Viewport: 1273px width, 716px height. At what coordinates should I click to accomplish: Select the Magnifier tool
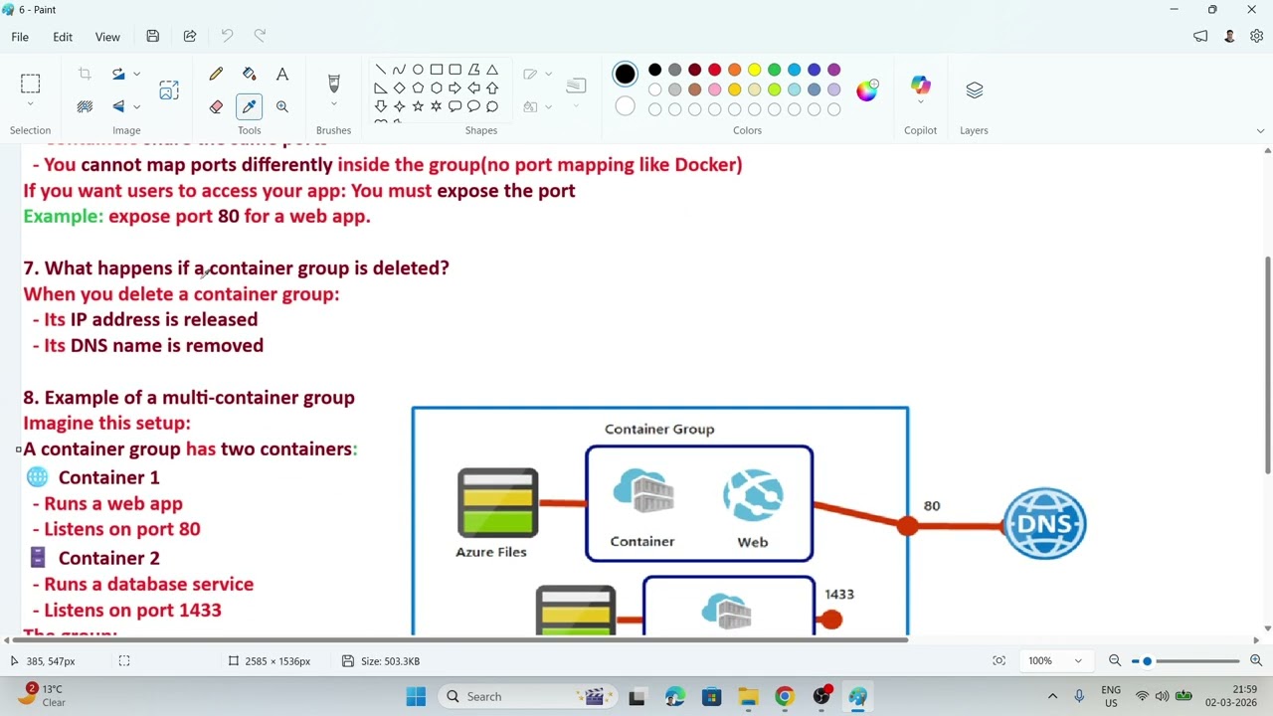(282, 106)
